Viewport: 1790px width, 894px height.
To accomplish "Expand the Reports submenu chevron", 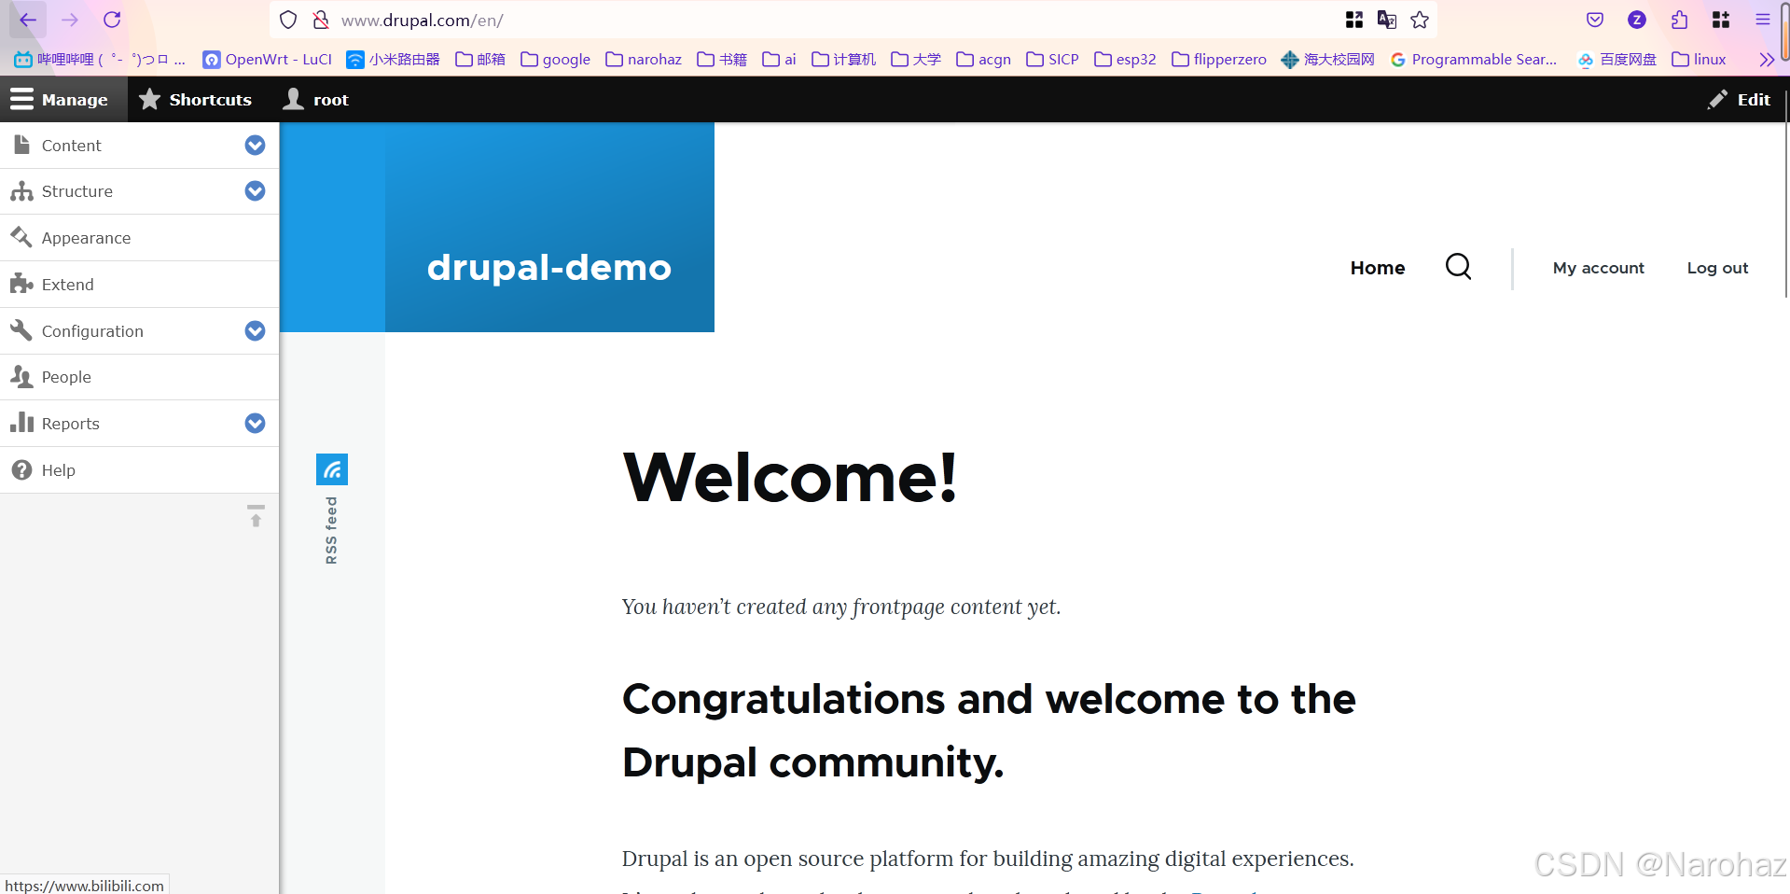I will point(255,423).
